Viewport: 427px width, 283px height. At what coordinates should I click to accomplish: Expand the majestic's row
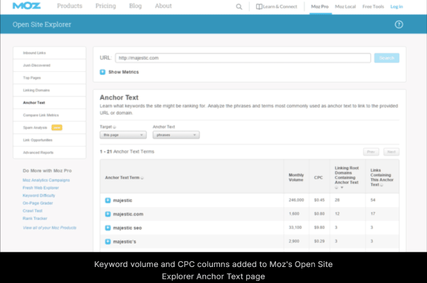(x=108, y=241)
